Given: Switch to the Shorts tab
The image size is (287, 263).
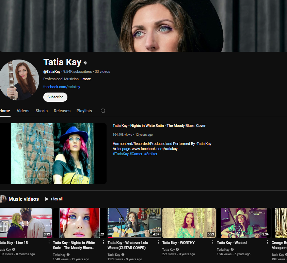Looking at the screenshot, I should click(41, 111).
